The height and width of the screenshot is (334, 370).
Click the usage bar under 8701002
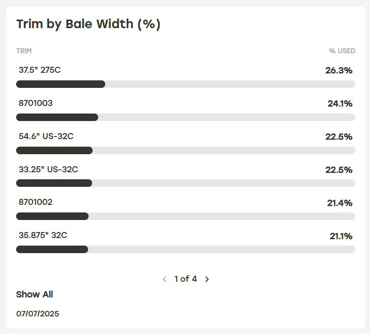point(185,216)
